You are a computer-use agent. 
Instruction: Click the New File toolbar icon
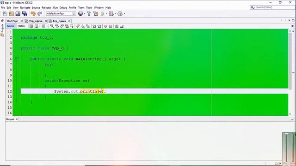point(5,13)
